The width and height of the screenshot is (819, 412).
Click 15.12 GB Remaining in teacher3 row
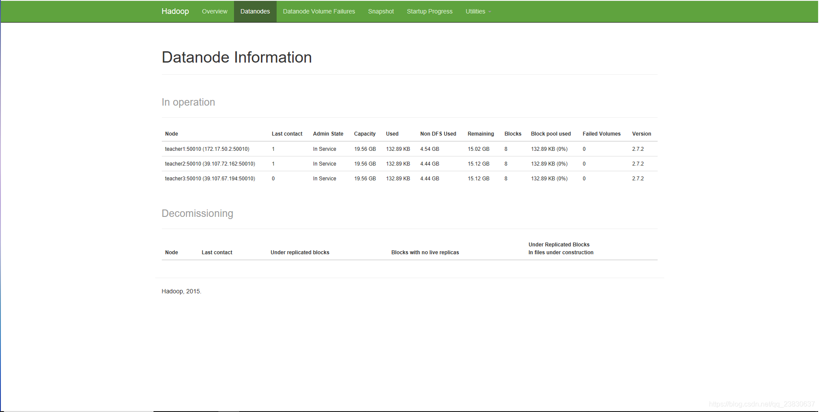click(478, 179)
